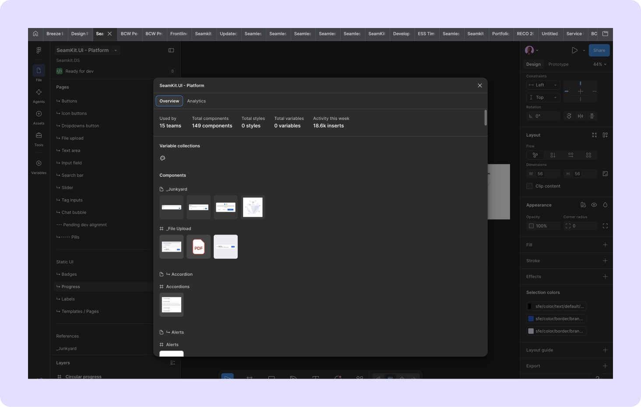
Task: Open the Variables sidebar icon
Action: pos(39,163)
